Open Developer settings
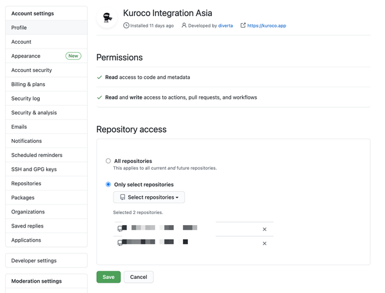Screen dimensions: 385x293 pyautogui.click(x=46, y=260)
